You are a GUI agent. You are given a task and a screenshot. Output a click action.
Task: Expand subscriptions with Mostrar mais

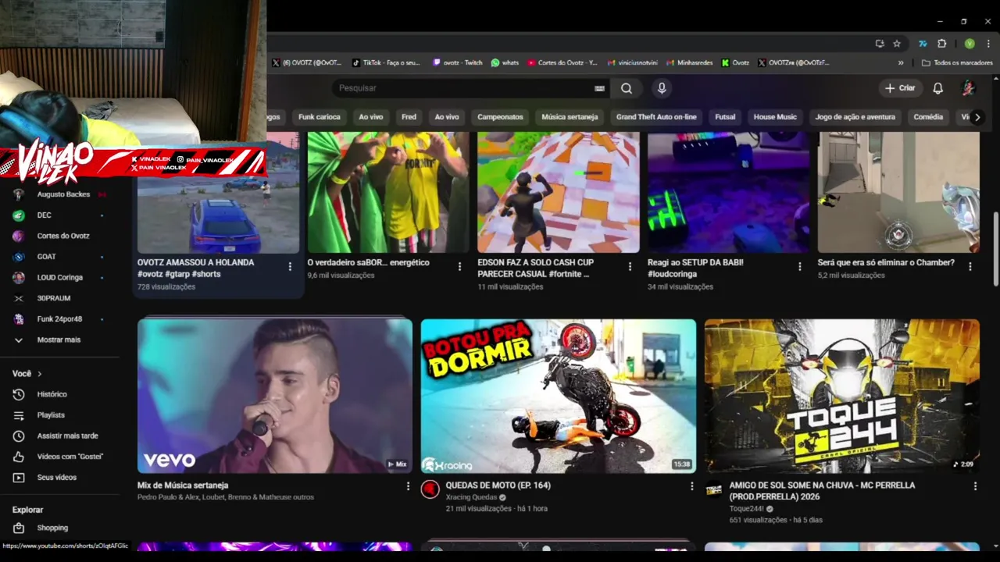(59, 340)
